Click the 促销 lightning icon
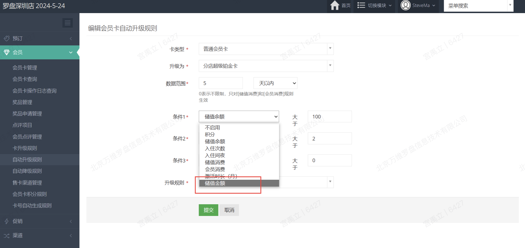Screen dimensions: 525x248 [7, 221]
